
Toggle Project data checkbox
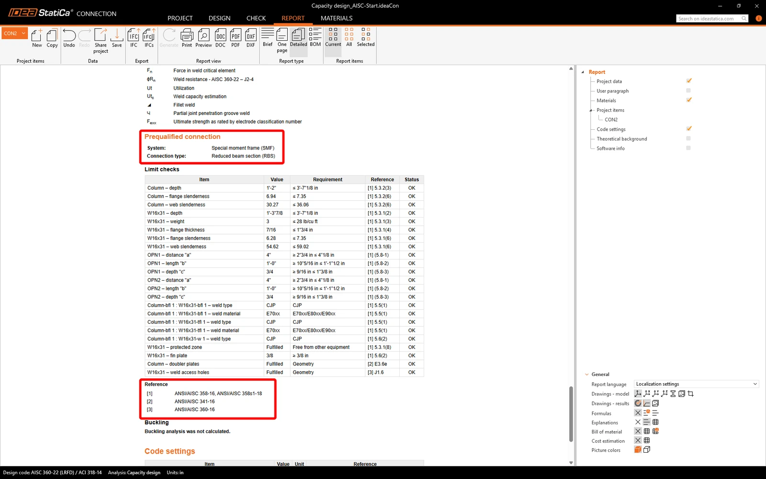coord(688,80)
